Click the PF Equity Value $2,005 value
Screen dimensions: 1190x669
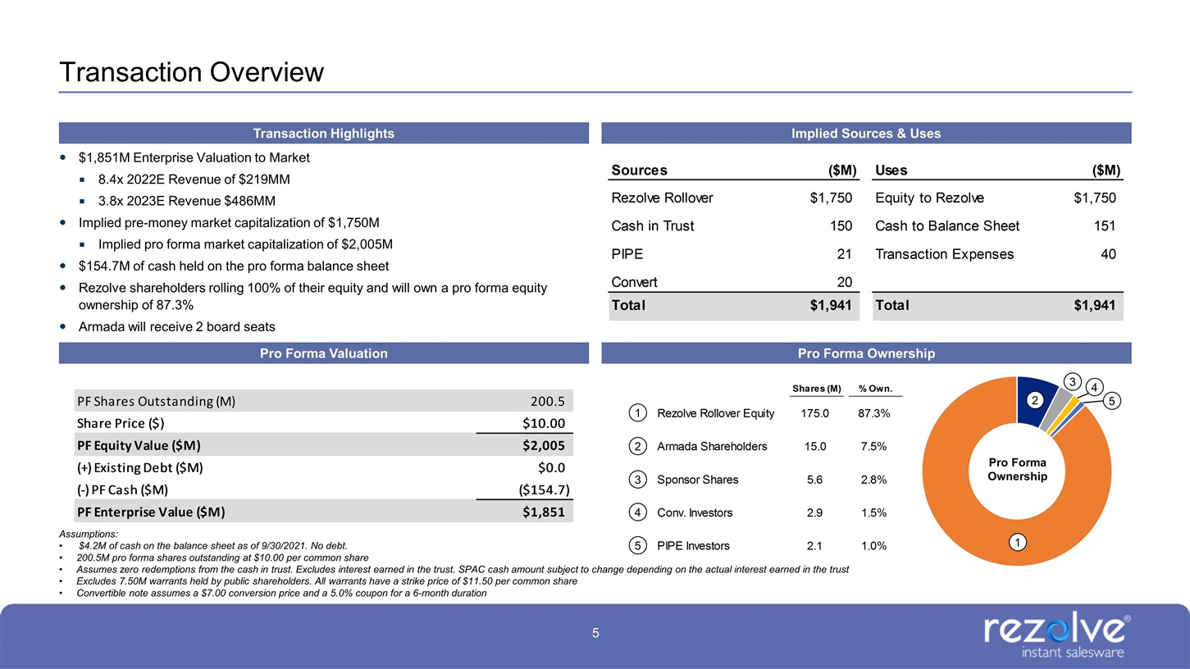544,445
